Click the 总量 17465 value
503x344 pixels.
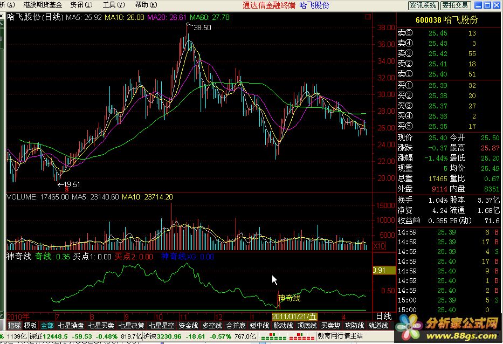pos(438,178)
